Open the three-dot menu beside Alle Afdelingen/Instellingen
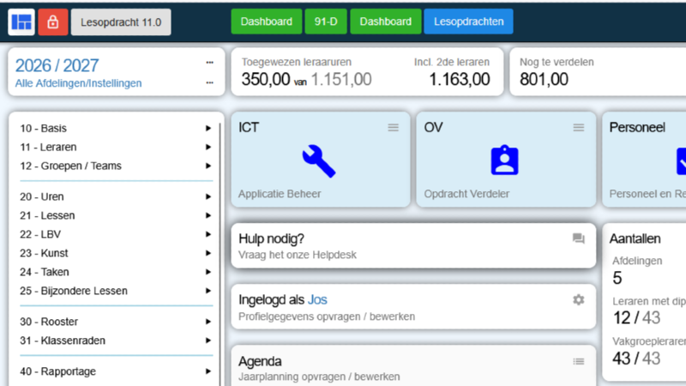The width and height of the screenshot is (686, 386). (x=209, y=83)
